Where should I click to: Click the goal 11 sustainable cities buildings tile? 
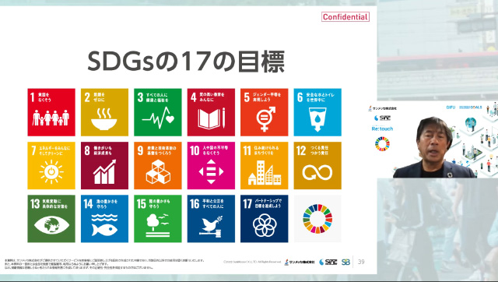[x=265, y=166]
